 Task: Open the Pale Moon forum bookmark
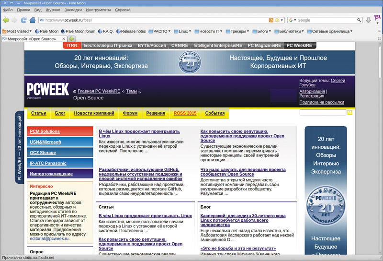click(78, 31)
